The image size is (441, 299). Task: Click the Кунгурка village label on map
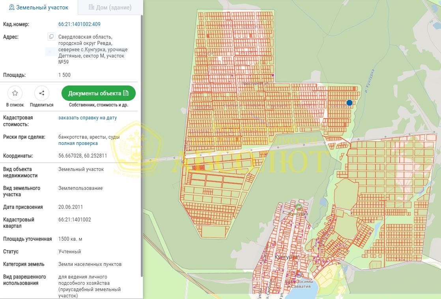pos(286,257)
